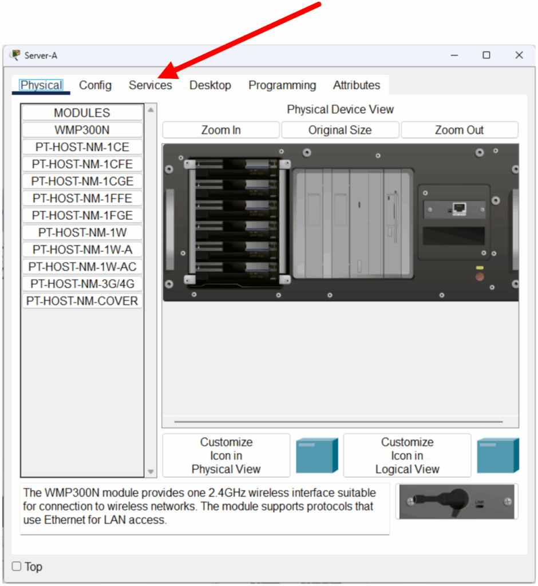Screen dimensions: 538x586
Task: Click the server hard drive bay rack
Action: 235,221
